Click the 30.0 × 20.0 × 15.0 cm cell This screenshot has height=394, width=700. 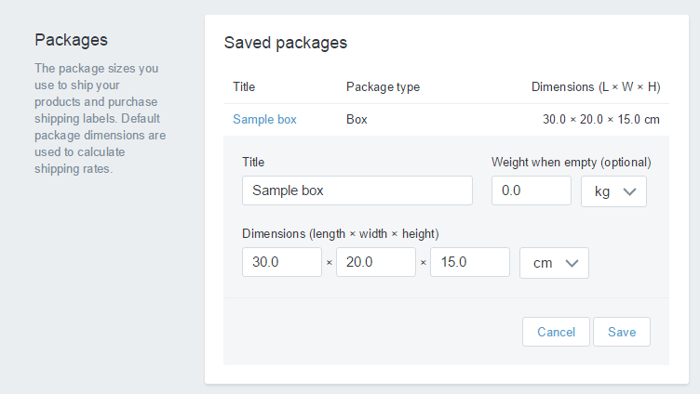pos(600,119)
